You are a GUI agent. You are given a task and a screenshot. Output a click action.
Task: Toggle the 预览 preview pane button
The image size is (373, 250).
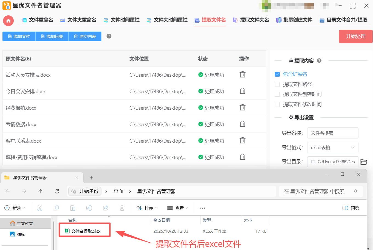[351, 208]
